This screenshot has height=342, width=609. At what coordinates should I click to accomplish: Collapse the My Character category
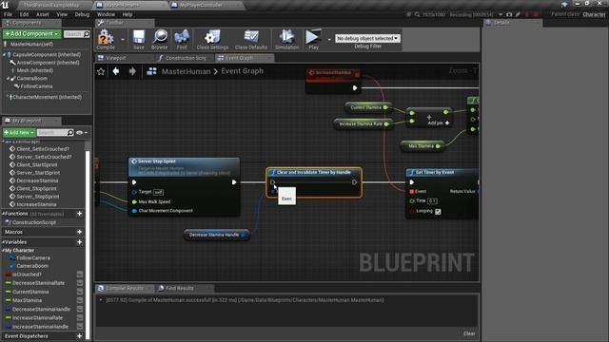[4, 251]
